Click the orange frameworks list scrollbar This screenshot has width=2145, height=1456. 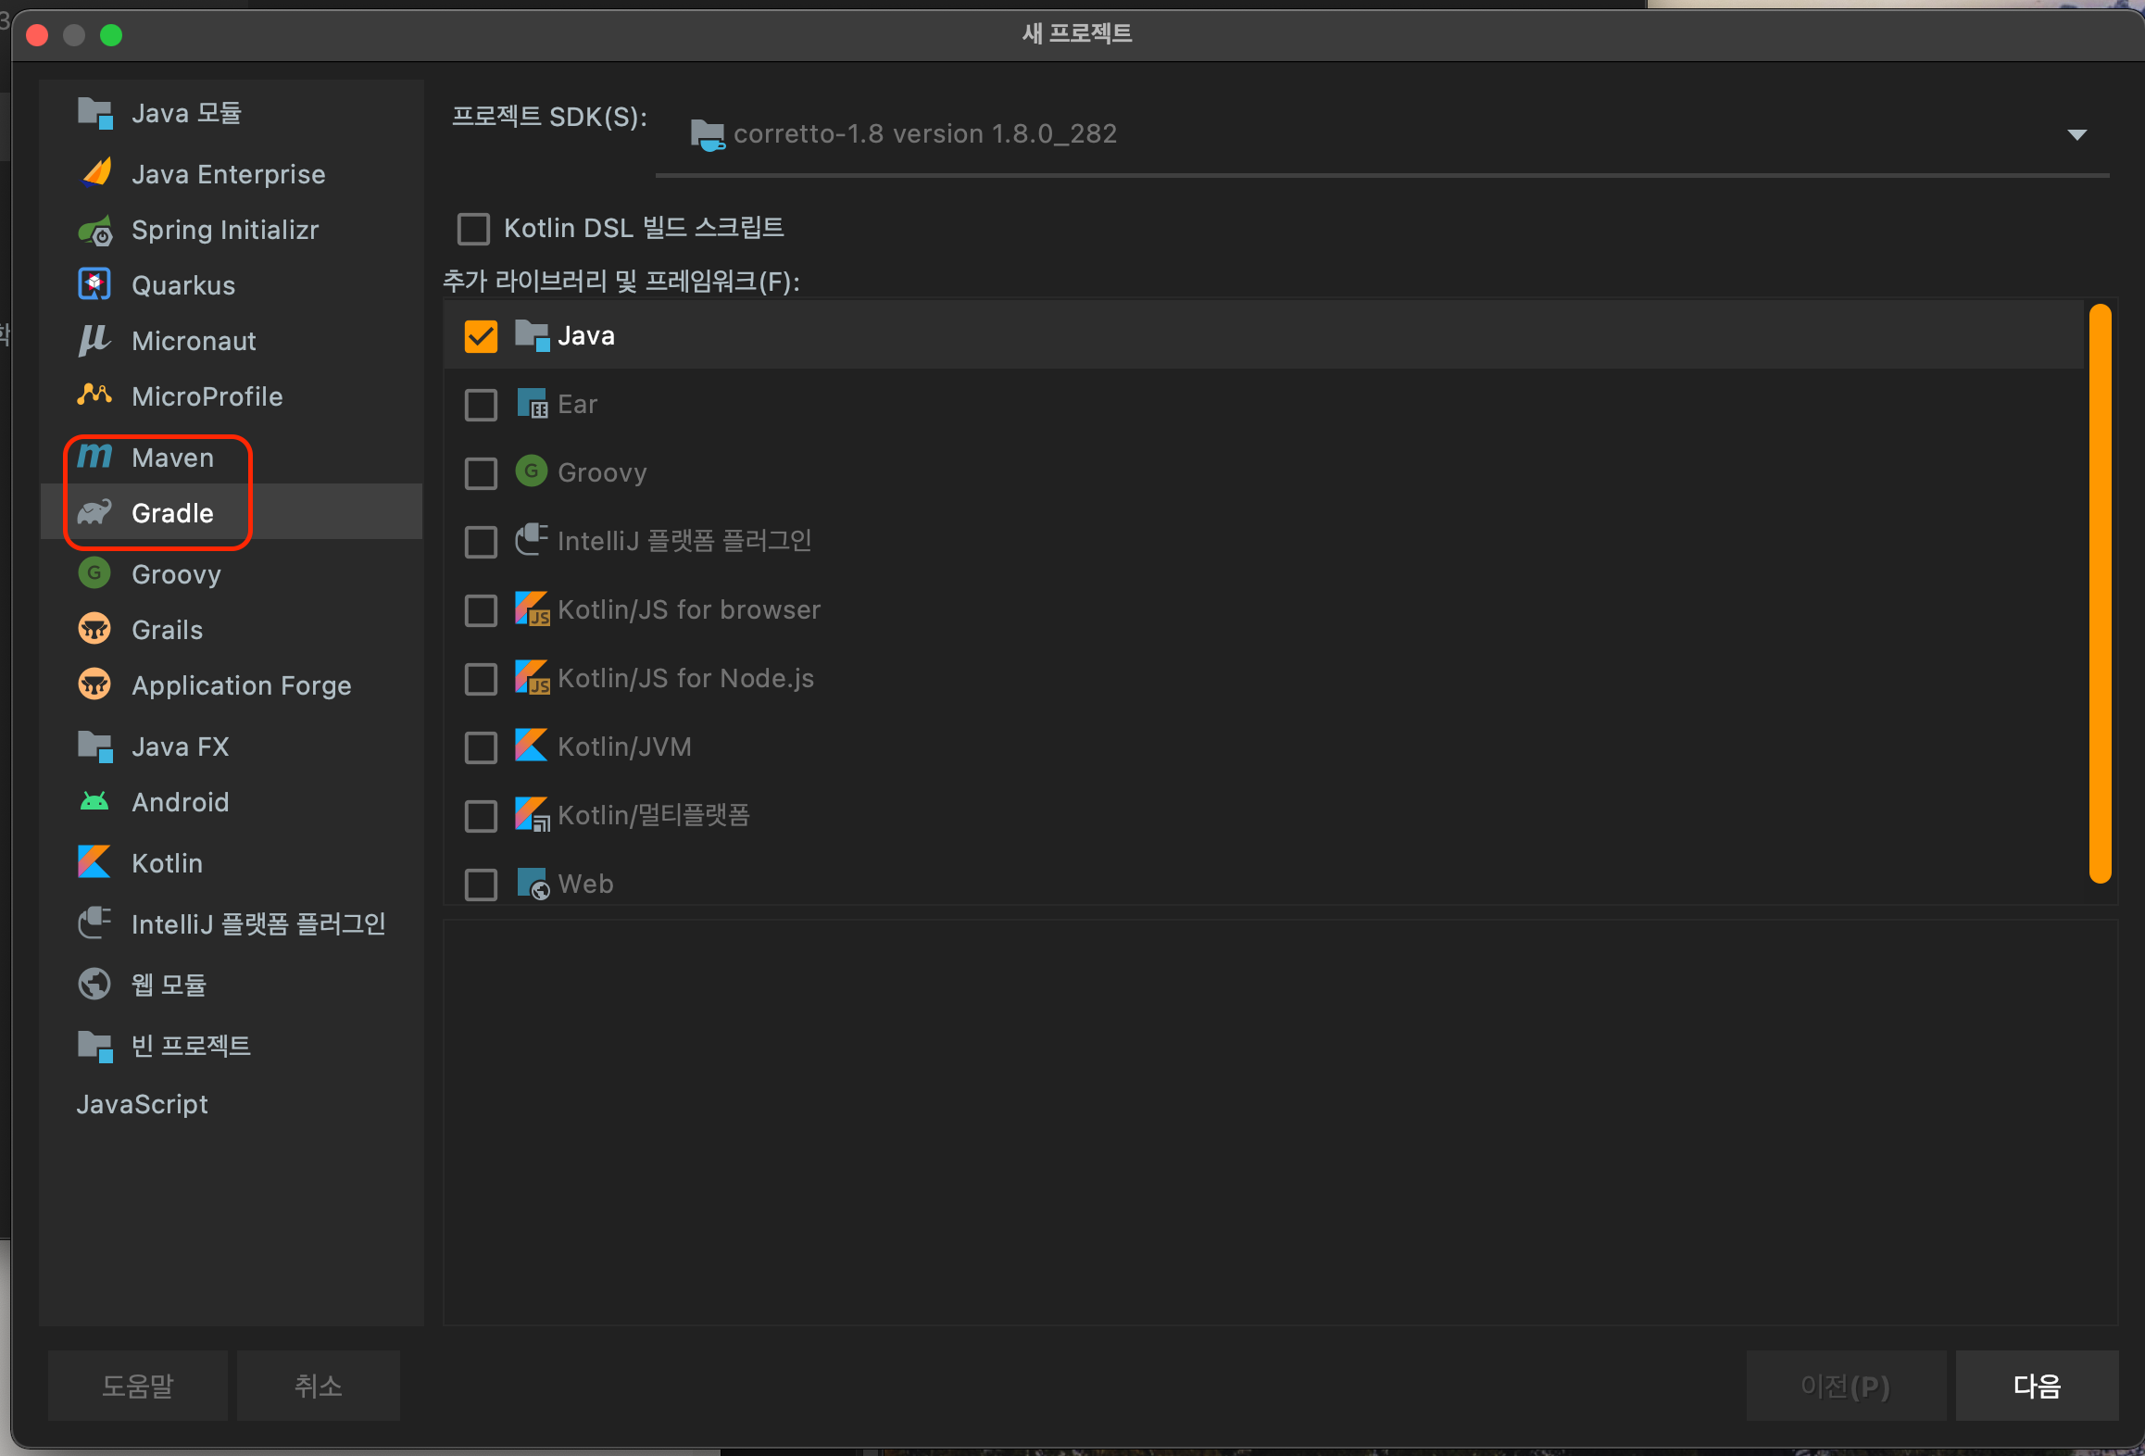coord(2101,593)
